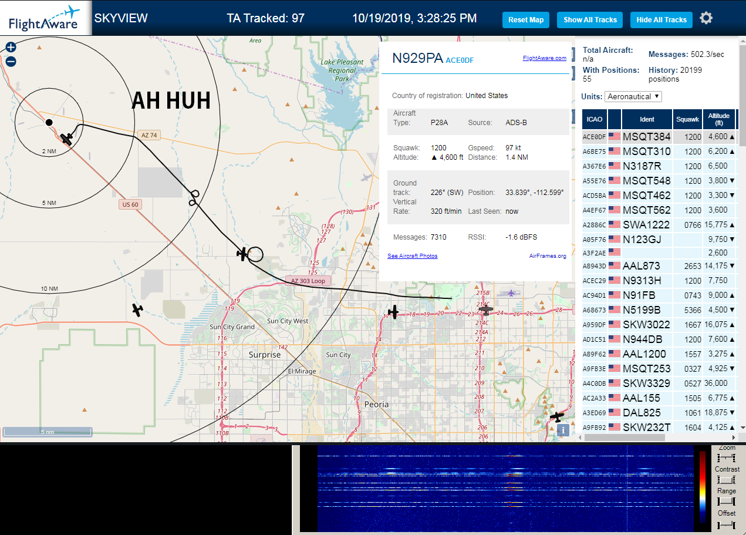Adjust the waterfall Range slider
Image resolution: width=746 pixels, height=535 pixels.
pyautogui.click(x=726, y=502)
